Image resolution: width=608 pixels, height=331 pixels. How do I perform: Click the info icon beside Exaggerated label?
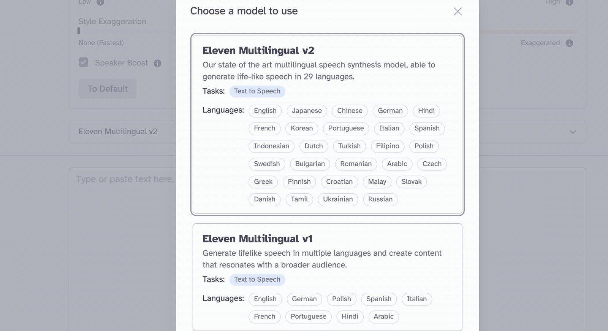[x=569, y=43]
